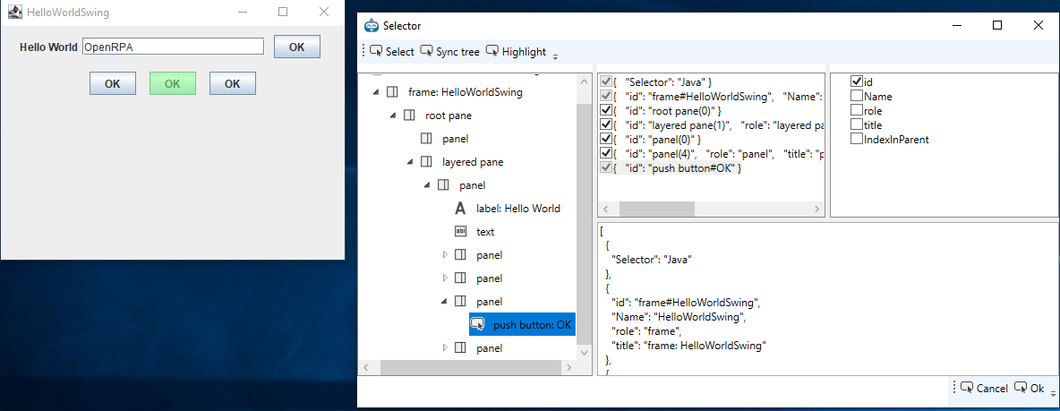Uncheck the id property checkbox
This screenshot has height=411, width=1060.
coord(857,81)
